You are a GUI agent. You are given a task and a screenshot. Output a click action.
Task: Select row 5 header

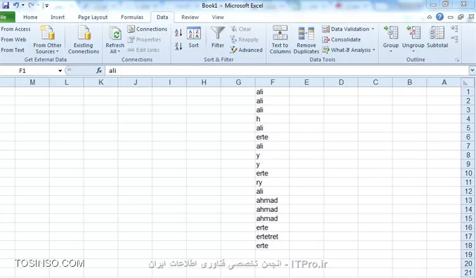[x=468, y=128]
